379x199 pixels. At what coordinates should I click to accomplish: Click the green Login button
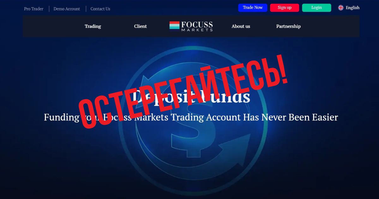coord(316,8)
